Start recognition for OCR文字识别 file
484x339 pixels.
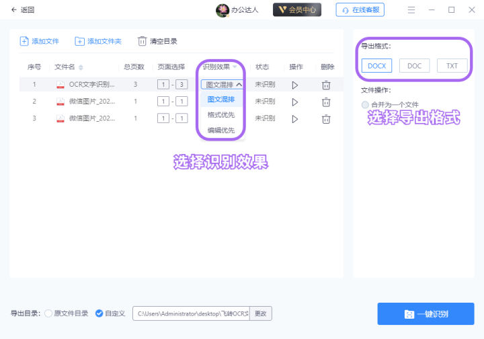click(x=295, y=85)
